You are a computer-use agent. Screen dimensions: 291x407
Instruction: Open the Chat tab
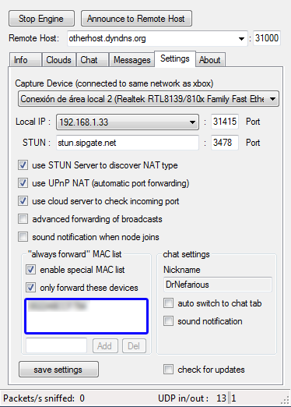tap(93, 60)
